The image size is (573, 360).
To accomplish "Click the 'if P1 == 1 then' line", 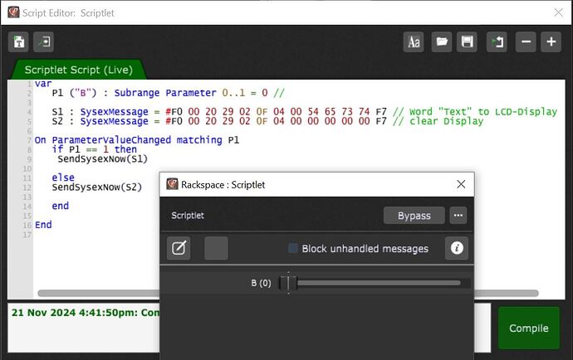I will click(95, 149).
